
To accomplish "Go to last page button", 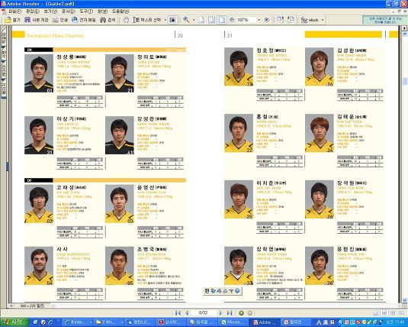I will click(x=230, y=313).
